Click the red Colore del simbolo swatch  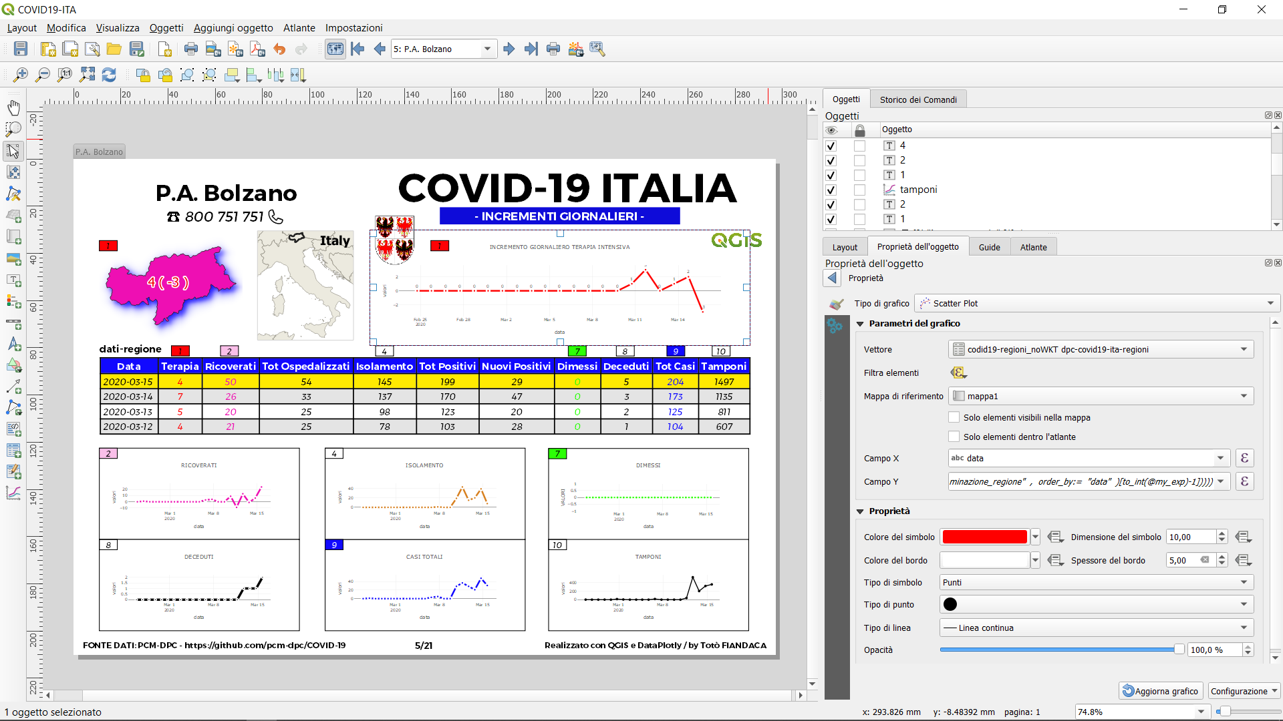coord(984,537)
